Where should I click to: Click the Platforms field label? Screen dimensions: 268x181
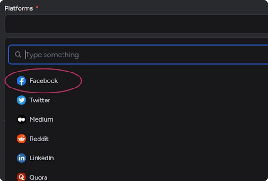[18, 8]
